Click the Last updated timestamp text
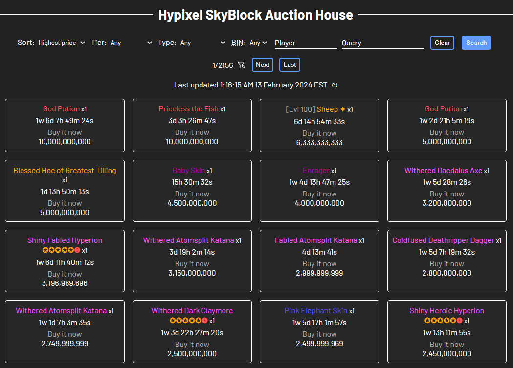The height and width of the screenshot is (368, 513). [x=250, y=85]
